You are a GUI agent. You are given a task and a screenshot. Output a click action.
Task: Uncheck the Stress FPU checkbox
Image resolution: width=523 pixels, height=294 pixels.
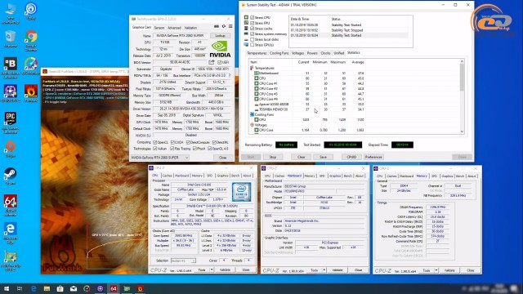[253, 23]
